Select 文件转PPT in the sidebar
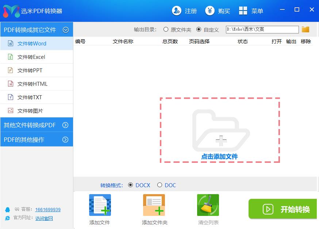The height and width of the screenshot is (229, 319). [x=30, y=71]
